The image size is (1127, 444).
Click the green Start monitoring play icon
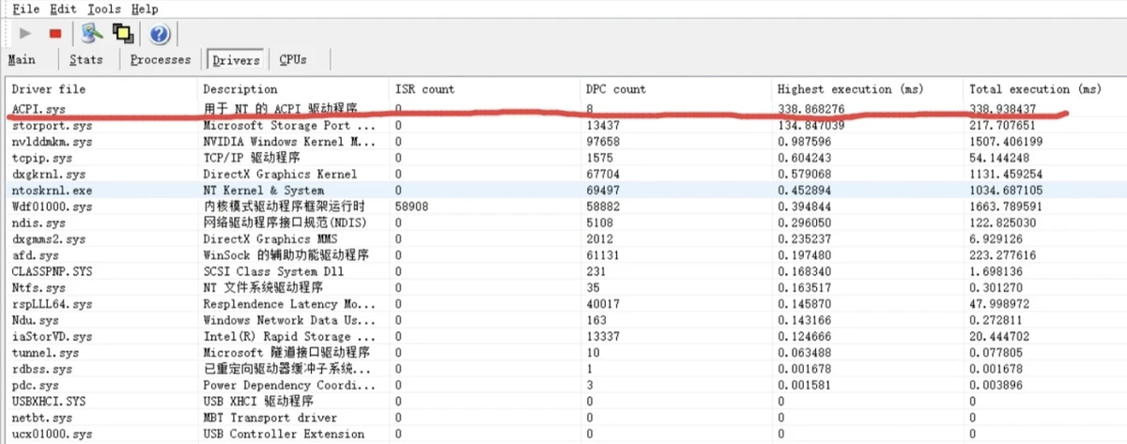pos(26,34)
